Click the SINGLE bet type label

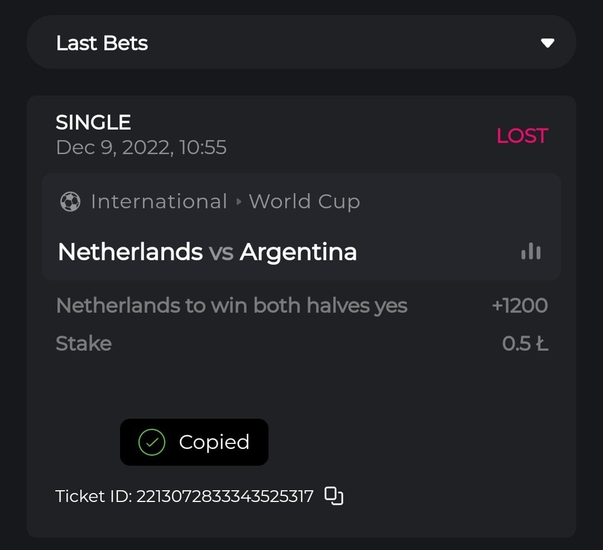(x=93, y=122)
